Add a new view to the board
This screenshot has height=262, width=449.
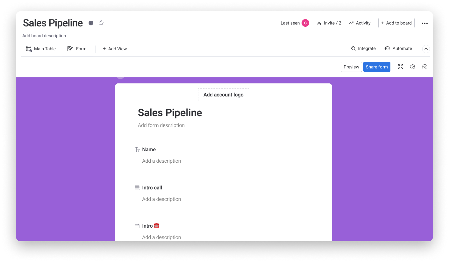tap(115, 49)
